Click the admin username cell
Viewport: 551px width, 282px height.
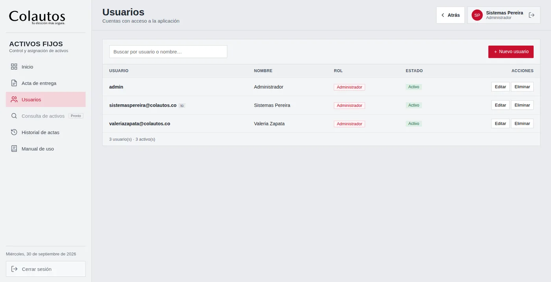pos(116,87)
